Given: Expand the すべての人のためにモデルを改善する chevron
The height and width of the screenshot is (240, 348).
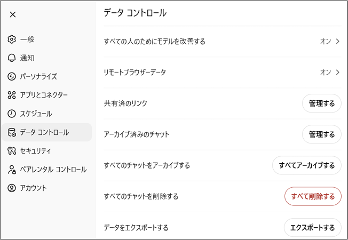Looking at the screenshot, I should click(337, 42).
